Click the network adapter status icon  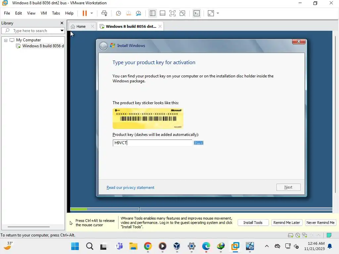305,235
